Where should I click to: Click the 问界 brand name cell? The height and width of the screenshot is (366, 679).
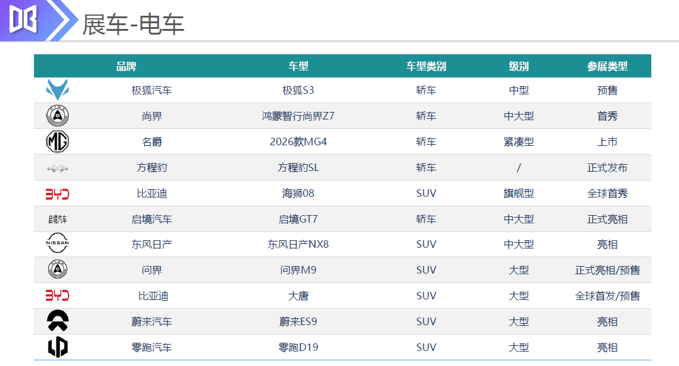[152, 270]
